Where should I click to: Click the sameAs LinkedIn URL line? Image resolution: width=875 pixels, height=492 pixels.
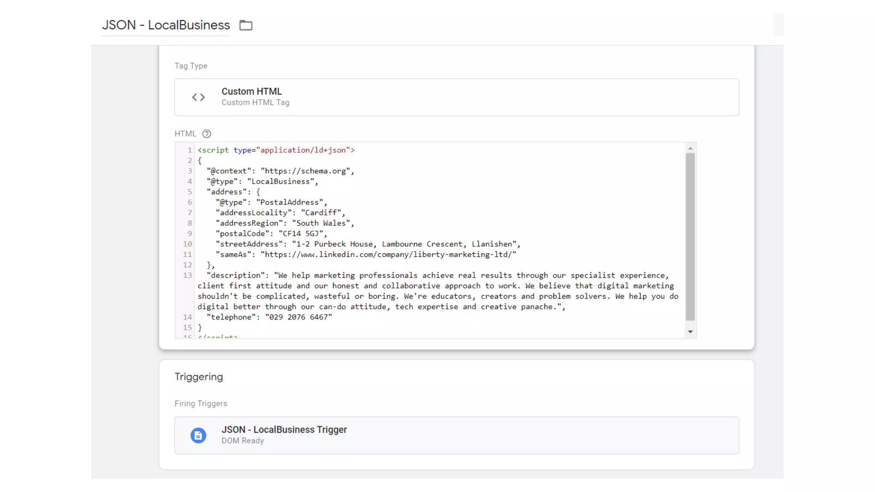(x=366, y=255)
